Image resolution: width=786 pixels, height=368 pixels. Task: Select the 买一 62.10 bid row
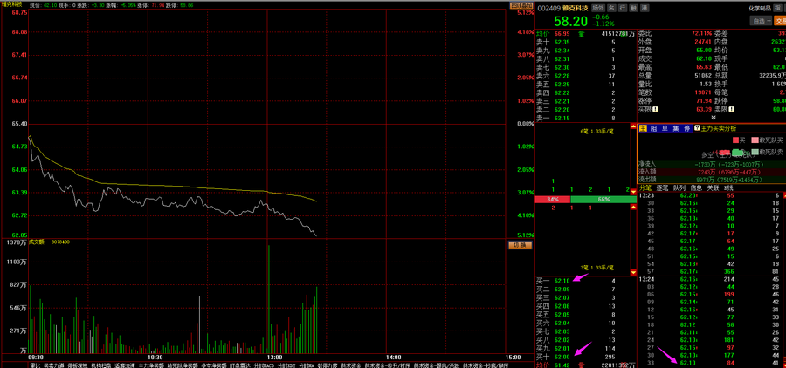[x=586, y=281]
